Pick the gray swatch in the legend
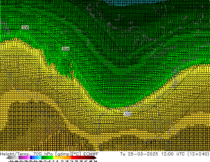 [x=14, y=158]
